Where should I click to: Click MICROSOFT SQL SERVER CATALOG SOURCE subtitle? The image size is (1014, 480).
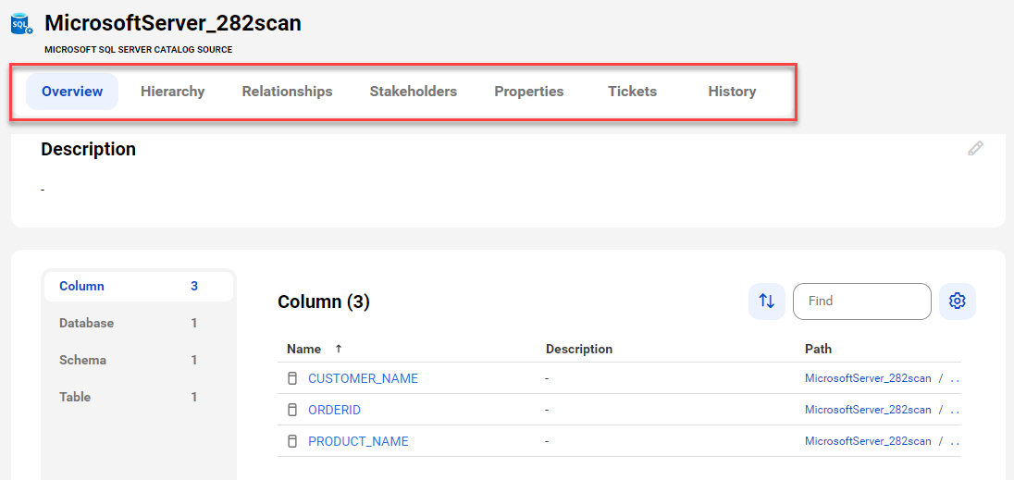(139, 49)
